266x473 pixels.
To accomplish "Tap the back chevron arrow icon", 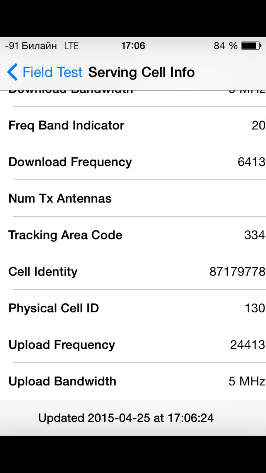I will tap(12, 72).
